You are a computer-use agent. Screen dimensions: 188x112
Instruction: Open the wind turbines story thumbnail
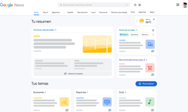97,44
